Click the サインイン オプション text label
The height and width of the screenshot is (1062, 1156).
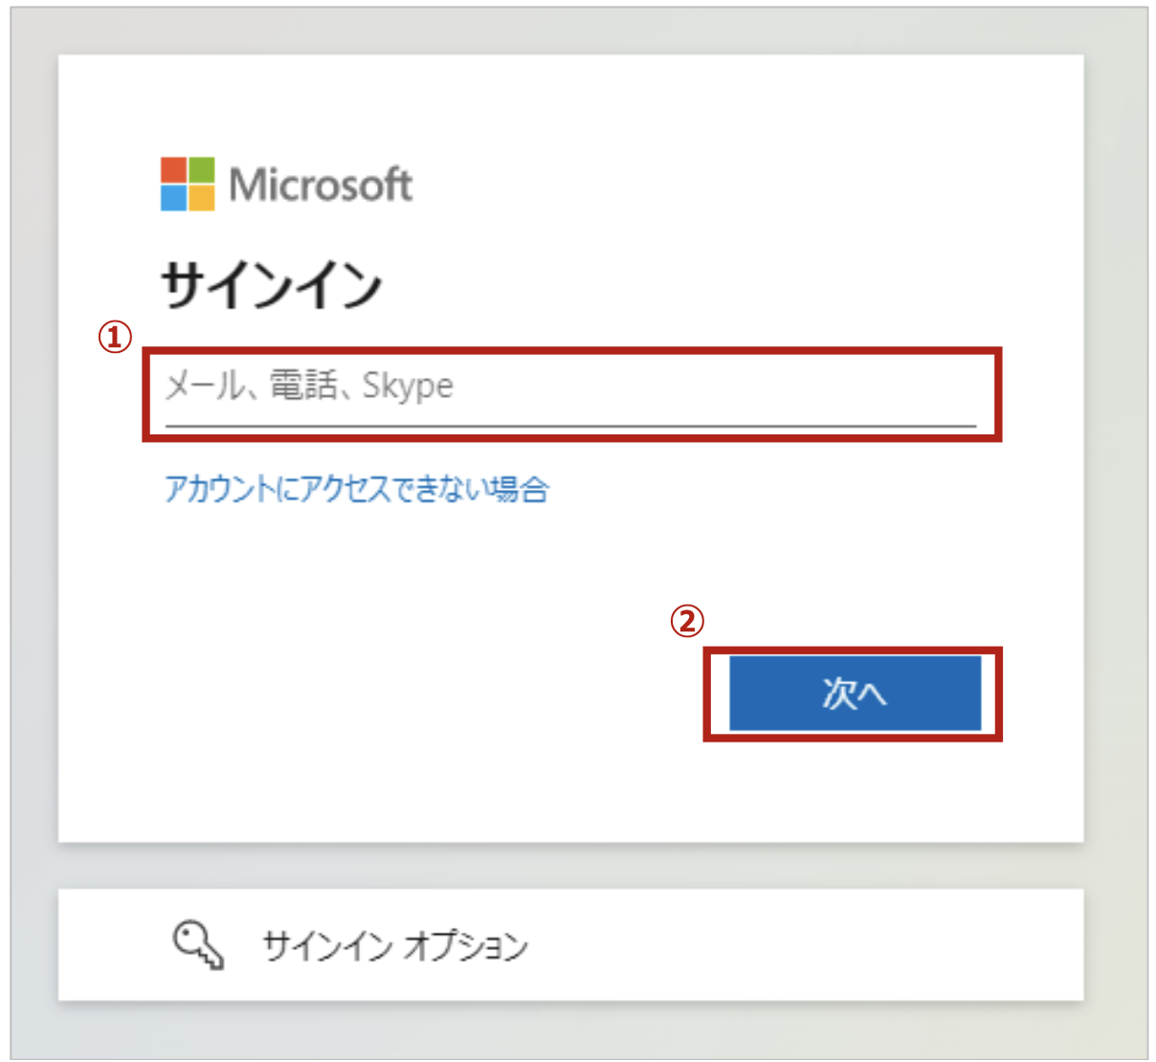click(x=395, y=945)
